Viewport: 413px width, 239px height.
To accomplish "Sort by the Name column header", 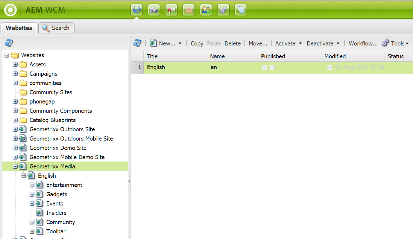I will tap(232, 56).
